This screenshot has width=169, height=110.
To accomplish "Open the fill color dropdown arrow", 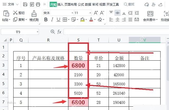I will (x=86, y=20).
